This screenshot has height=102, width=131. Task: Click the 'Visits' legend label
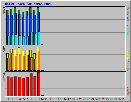click(x=128, y=56)
